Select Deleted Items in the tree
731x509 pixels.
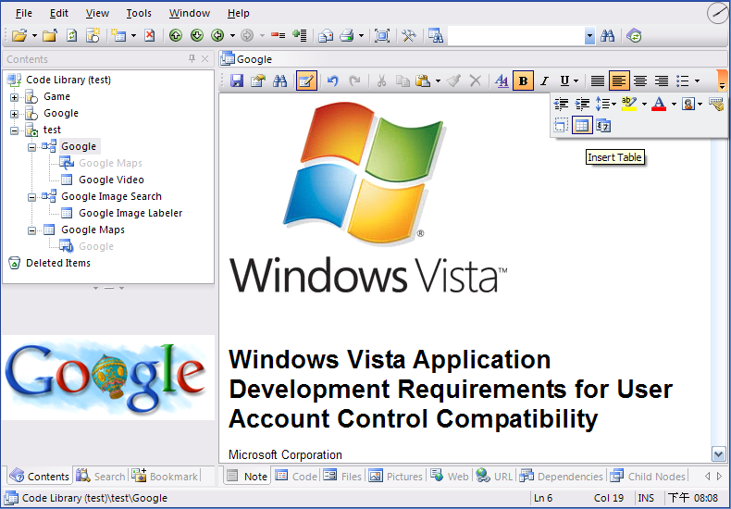pos(57,263)
